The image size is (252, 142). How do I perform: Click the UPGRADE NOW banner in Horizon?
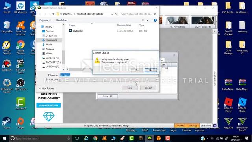coord(48,105)
